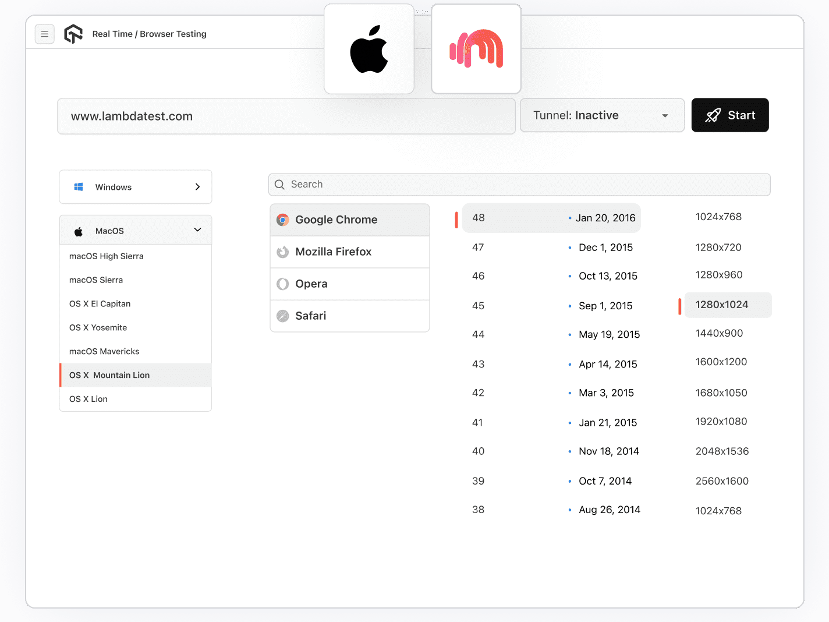Select version 45 released Sep 1, 2015
829x622 pixels.
pyautogui.click(x=551, y=305)
